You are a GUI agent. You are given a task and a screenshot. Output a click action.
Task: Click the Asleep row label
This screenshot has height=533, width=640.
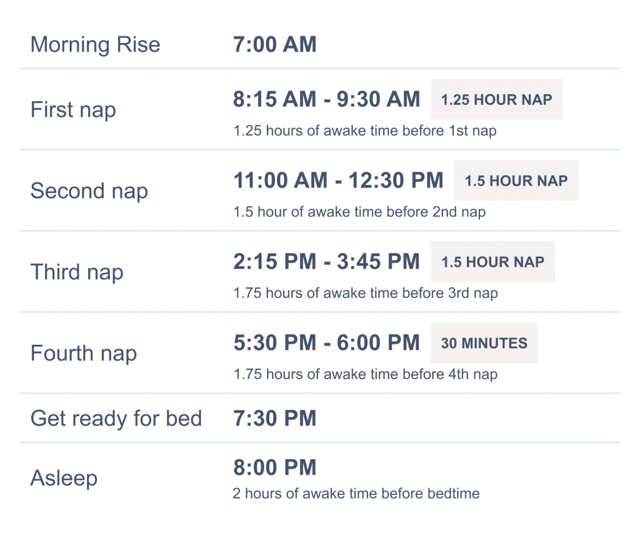click(x=64, y=479)
